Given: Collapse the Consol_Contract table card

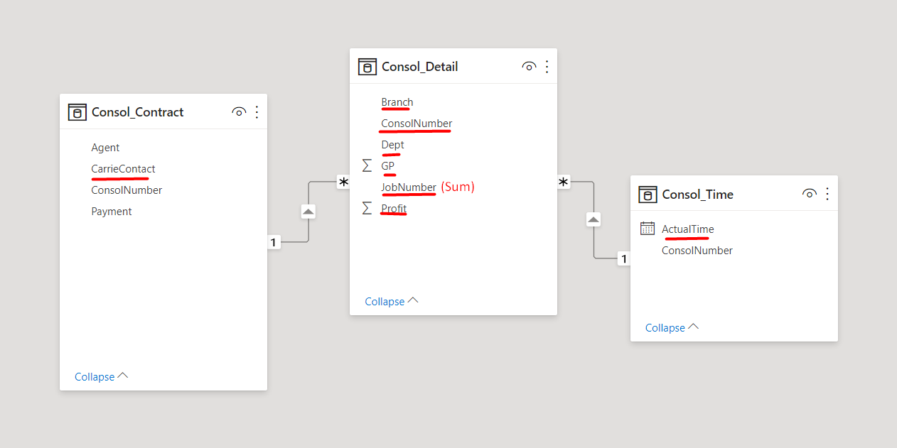Looking at the screenshot, I should [102, 376].
